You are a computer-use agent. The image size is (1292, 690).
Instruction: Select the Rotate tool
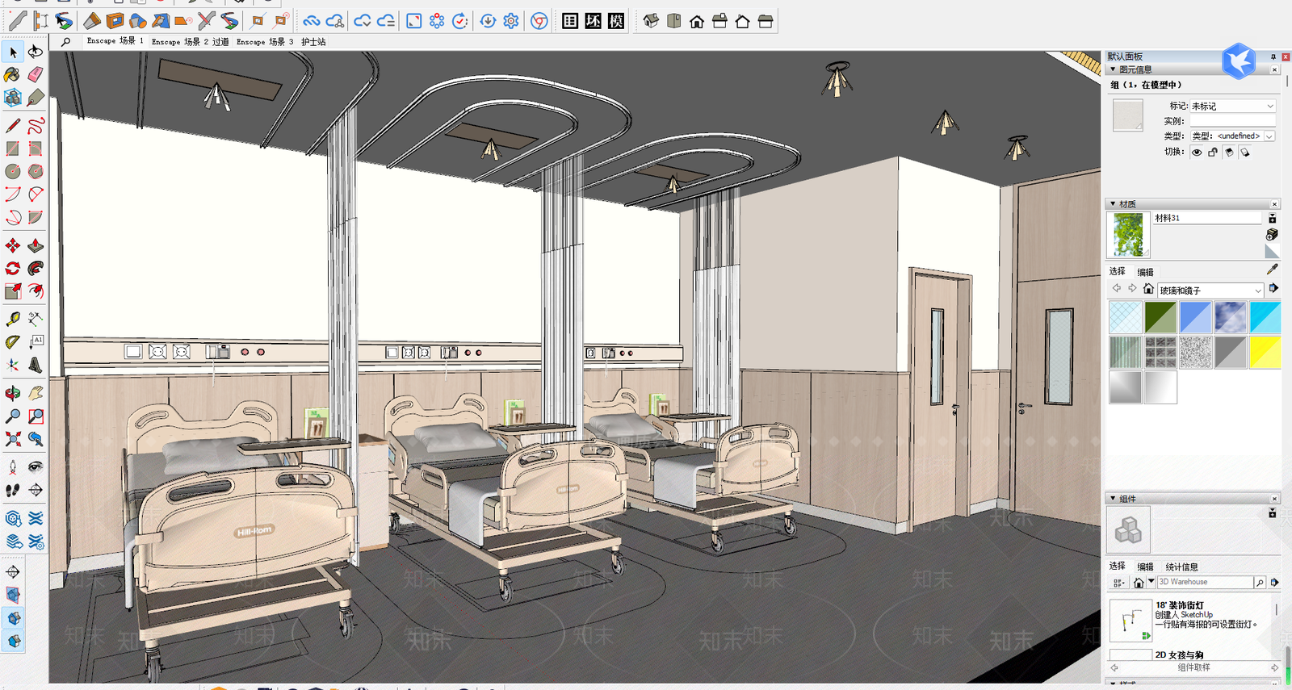click(x=13, y=268)
